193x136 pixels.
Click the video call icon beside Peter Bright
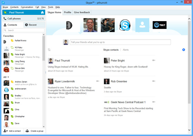[154, 60]
